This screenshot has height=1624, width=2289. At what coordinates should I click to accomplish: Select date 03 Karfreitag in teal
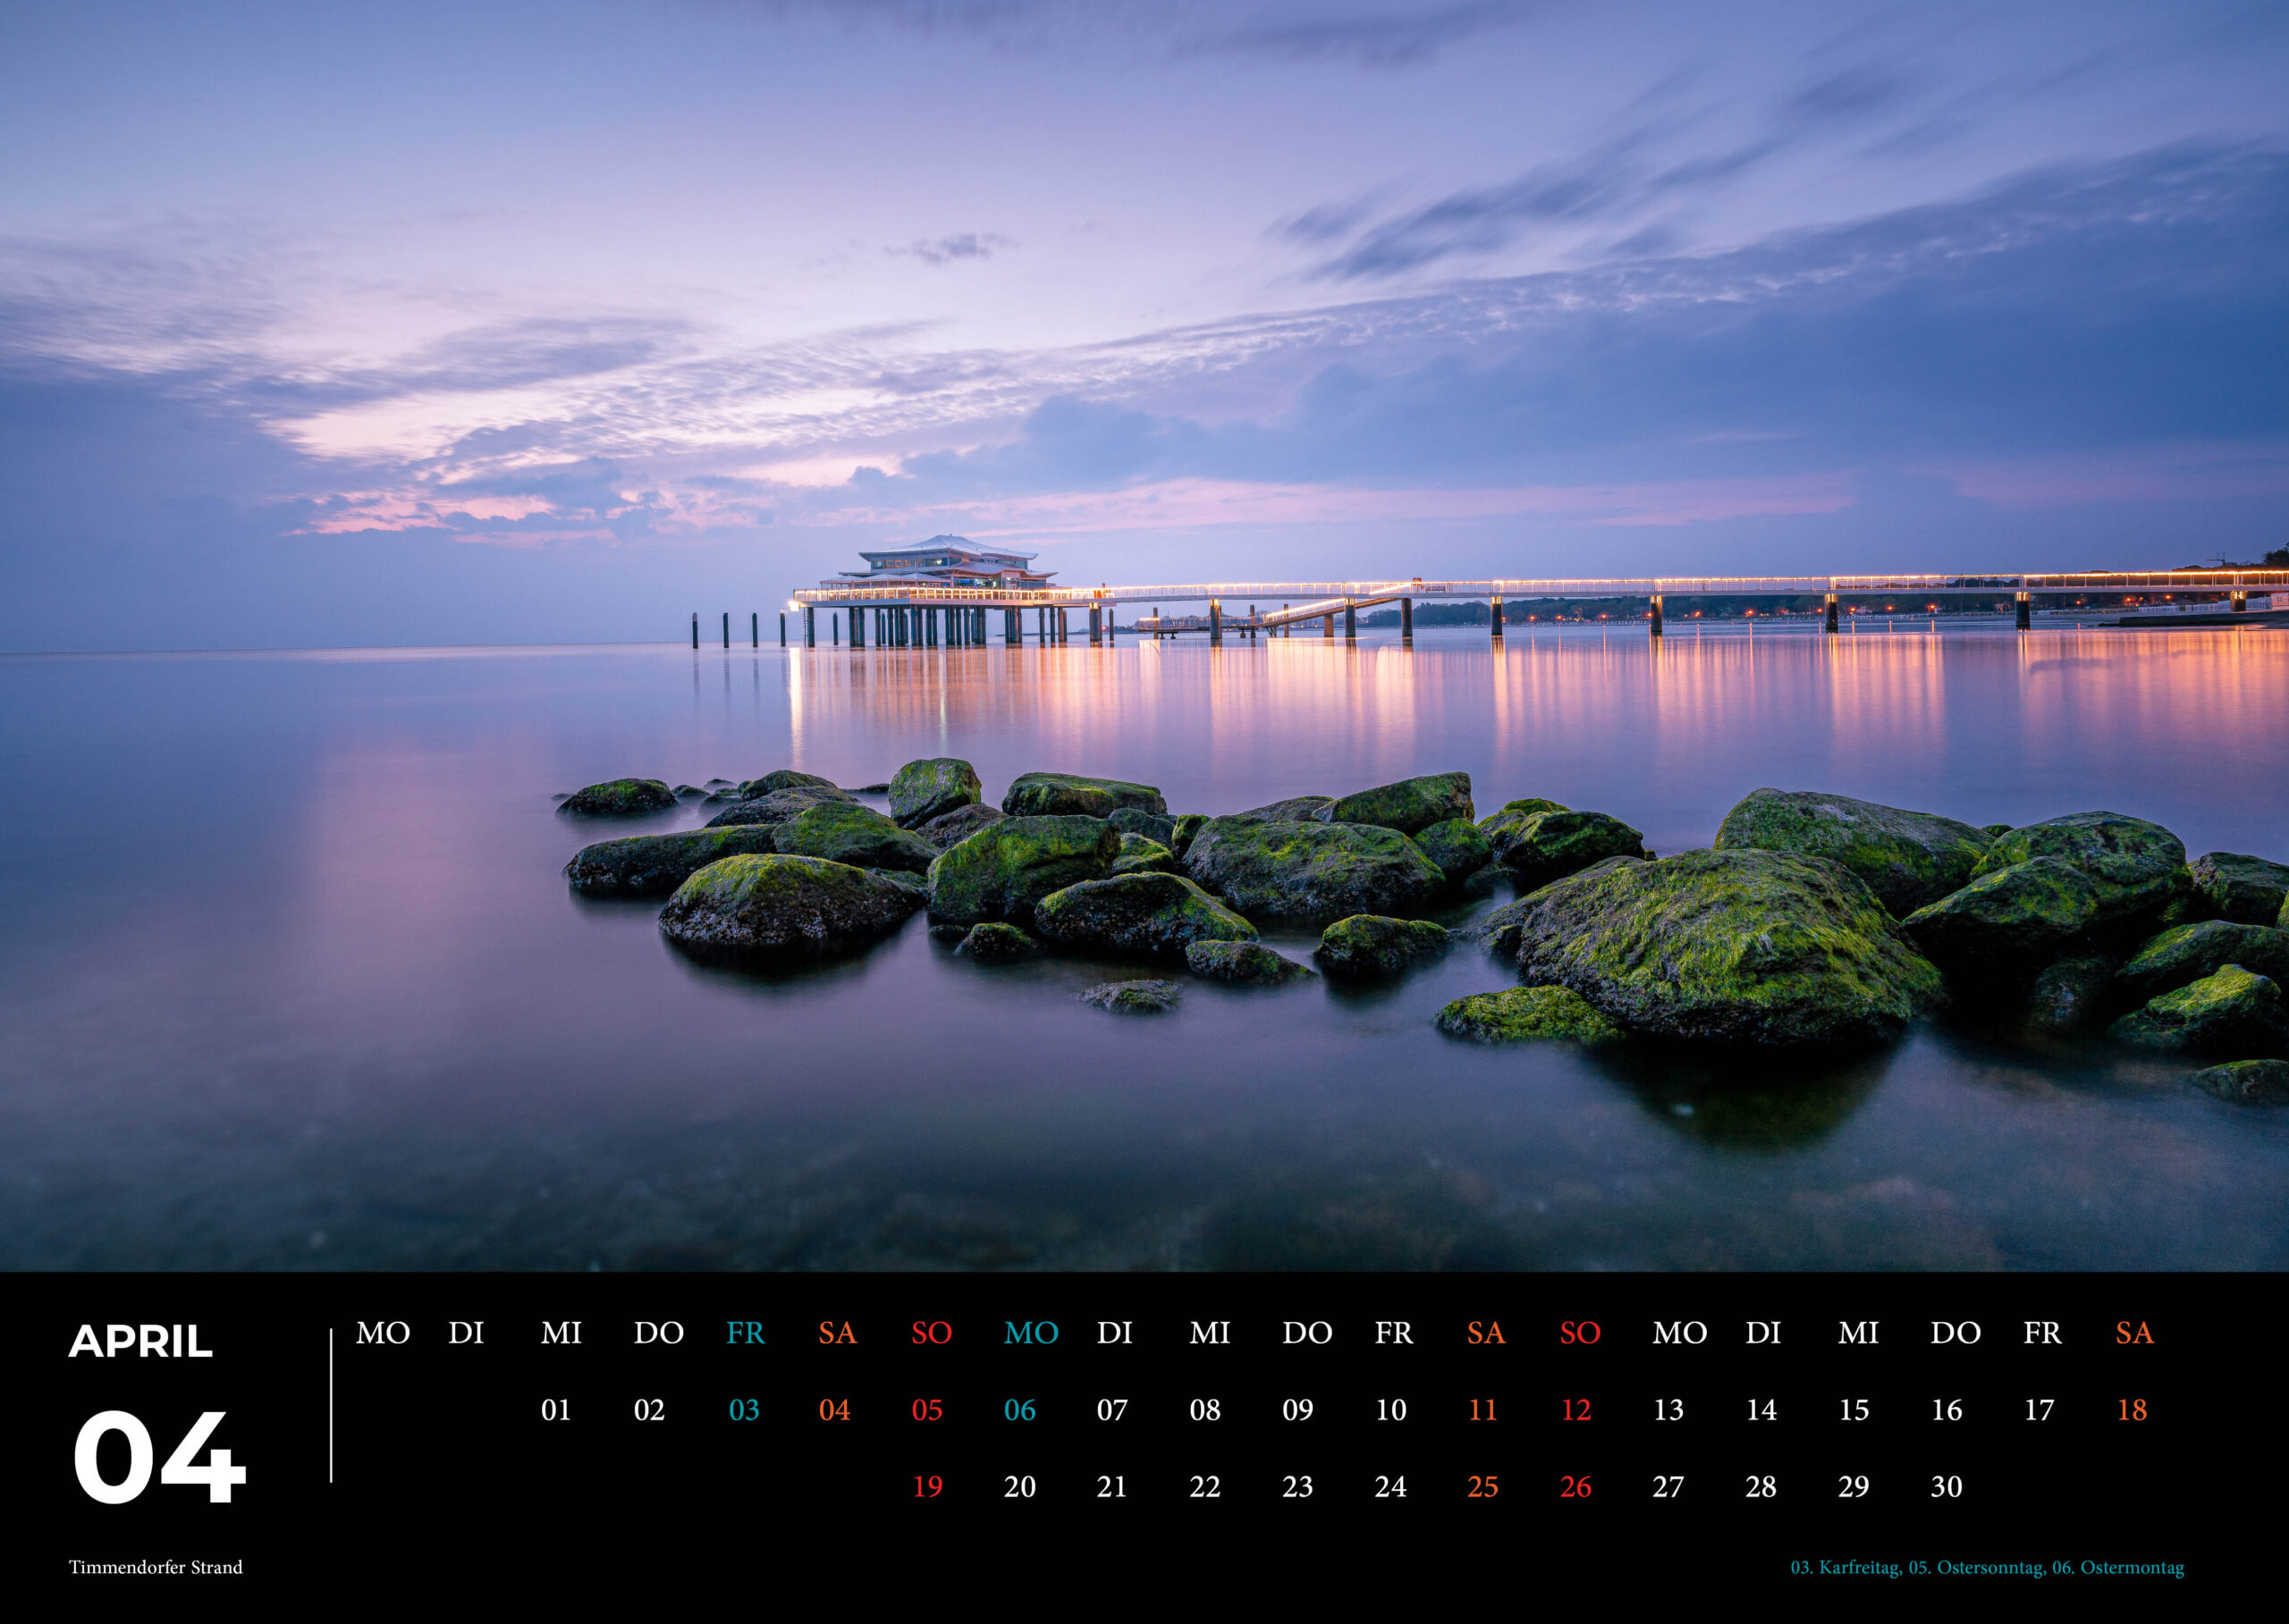pos(743,1410)
